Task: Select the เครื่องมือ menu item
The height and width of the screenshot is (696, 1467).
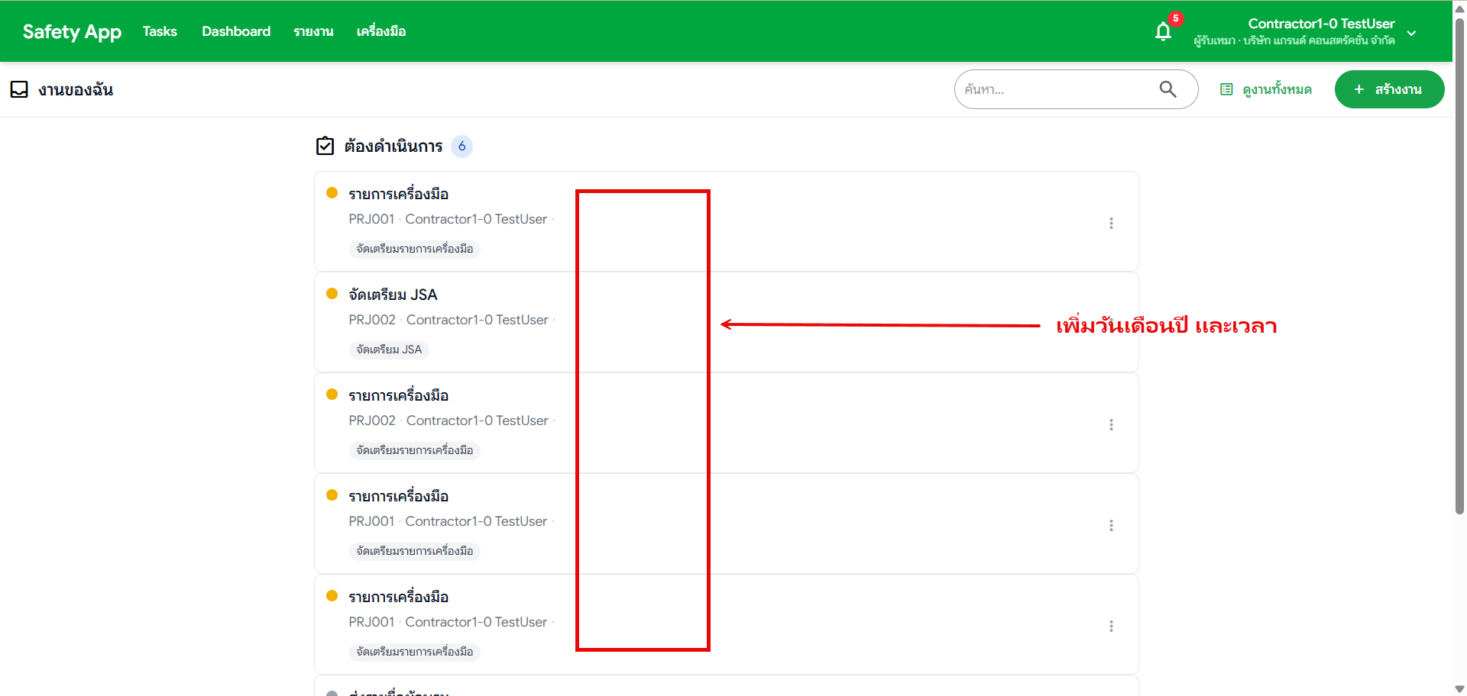Action: (382, 31)
